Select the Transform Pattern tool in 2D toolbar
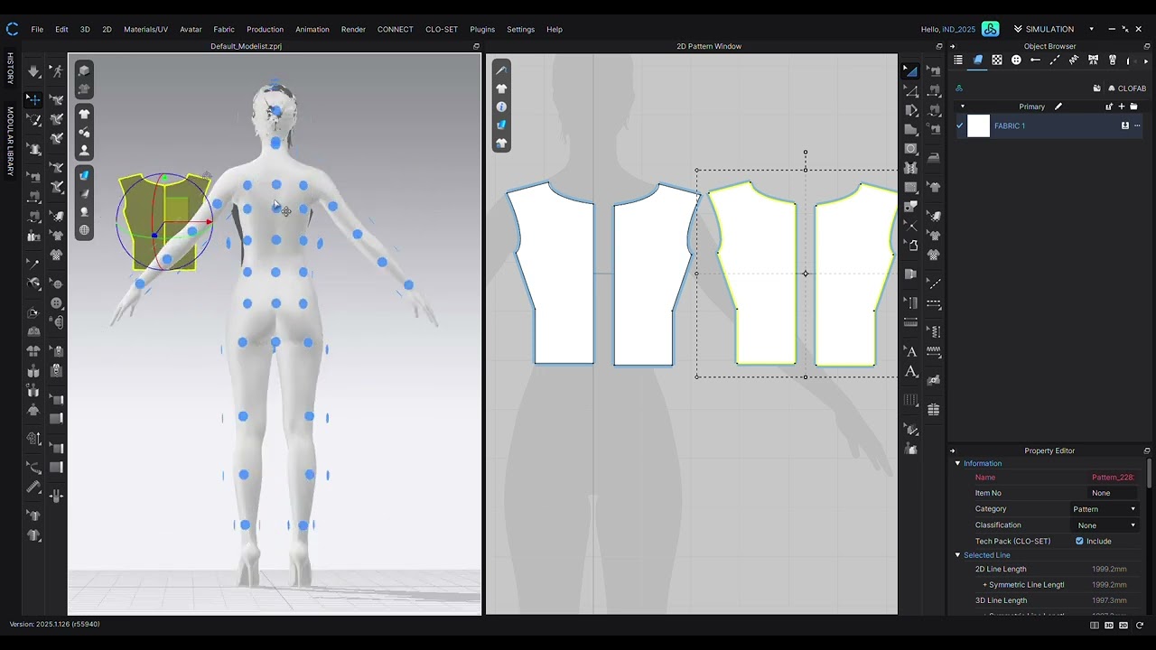This screenshot has width=1156, height=650. 910,71
